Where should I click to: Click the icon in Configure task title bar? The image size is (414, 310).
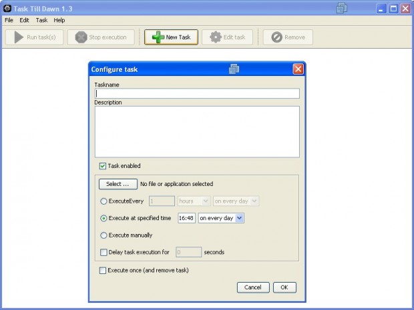pyautogui.click(x=234, y=69)
